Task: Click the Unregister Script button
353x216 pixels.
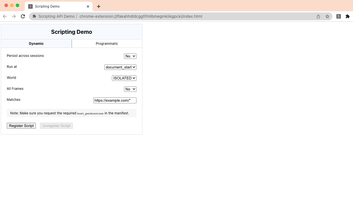Action: (56, 126)
